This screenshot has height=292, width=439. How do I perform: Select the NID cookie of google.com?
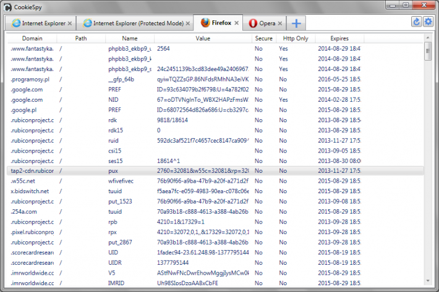(x=113, y=100)
